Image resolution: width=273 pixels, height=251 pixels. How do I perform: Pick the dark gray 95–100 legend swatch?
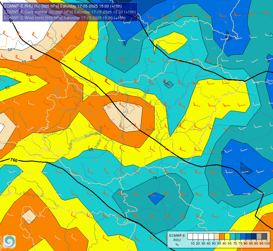click(x=264, y=236)
